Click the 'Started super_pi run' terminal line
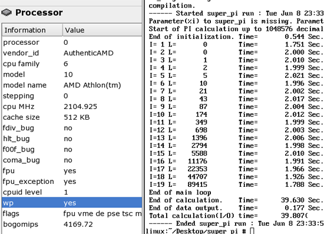This screenshot has width=324, height=234. tap(236, 13)
